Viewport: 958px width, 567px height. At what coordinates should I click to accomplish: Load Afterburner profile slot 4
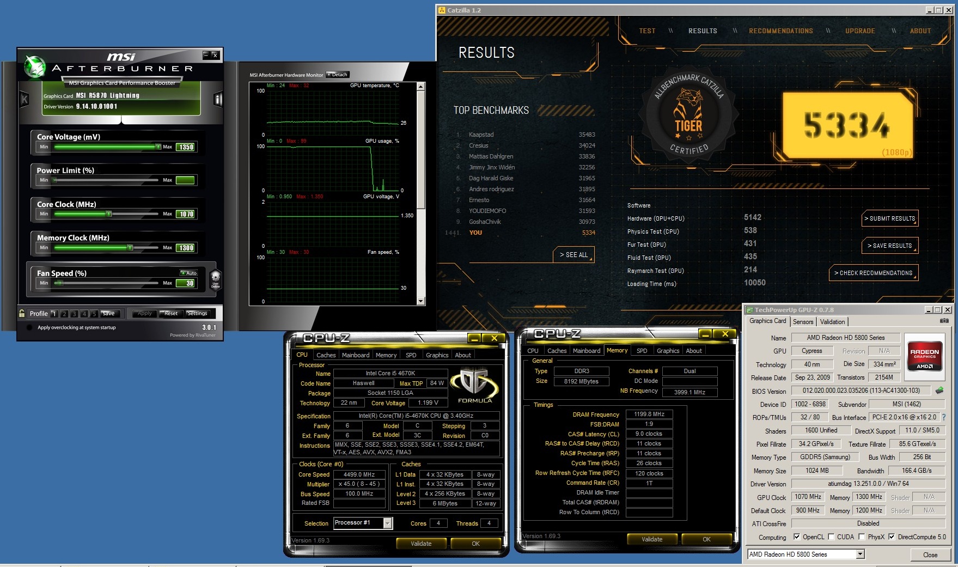coord(84,314)
